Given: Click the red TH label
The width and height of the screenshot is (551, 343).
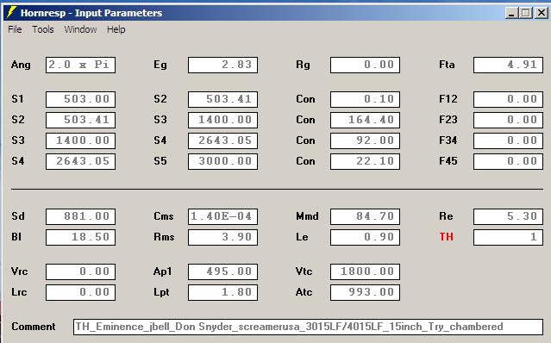Looking at the screenshot, I should (x=447, y=237).
